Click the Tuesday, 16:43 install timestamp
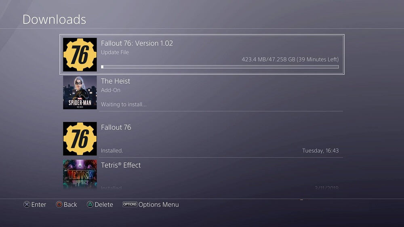Screen dimensions: 404x227 pos(320,151)
